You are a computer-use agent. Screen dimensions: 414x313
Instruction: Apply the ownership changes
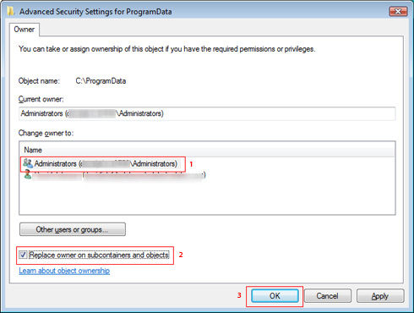pyautogui.click(x=380, y=296)
